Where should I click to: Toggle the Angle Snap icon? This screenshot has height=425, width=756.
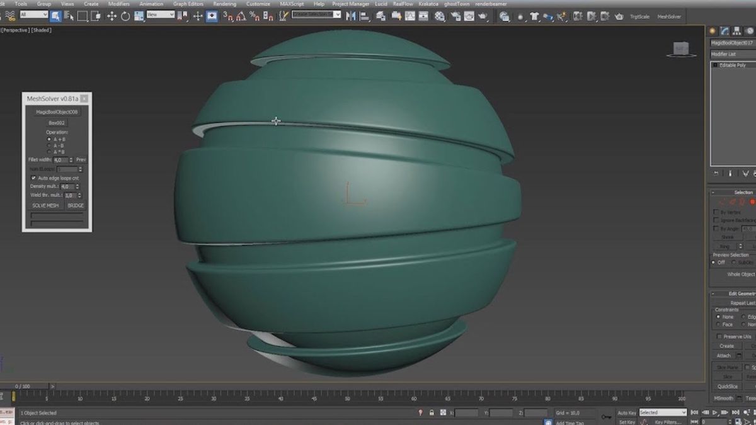point(241,15)
